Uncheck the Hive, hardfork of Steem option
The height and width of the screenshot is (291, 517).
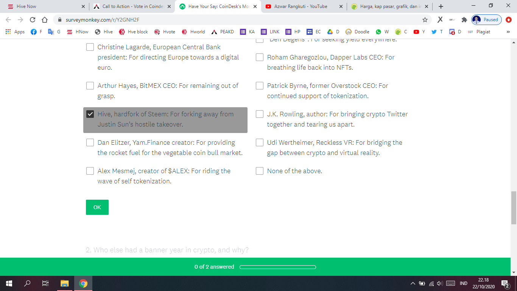(90, 114)
